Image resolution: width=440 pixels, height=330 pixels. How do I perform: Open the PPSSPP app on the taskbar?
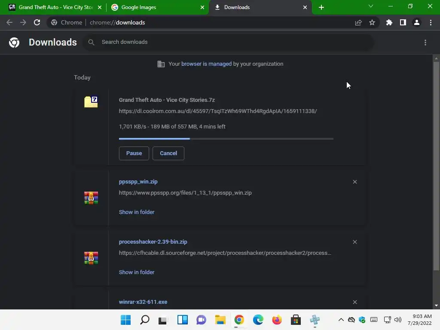[315, 320]
